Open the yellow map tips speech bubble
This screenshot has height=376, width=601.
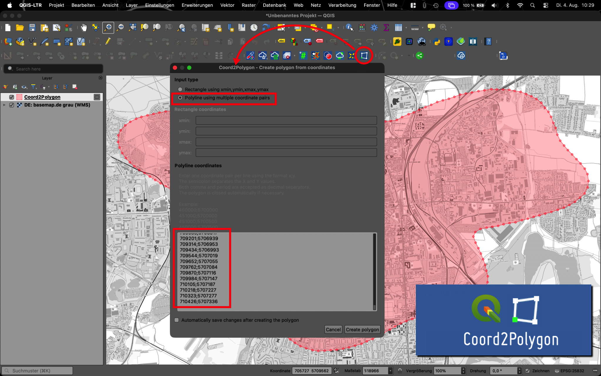point(431,28)
